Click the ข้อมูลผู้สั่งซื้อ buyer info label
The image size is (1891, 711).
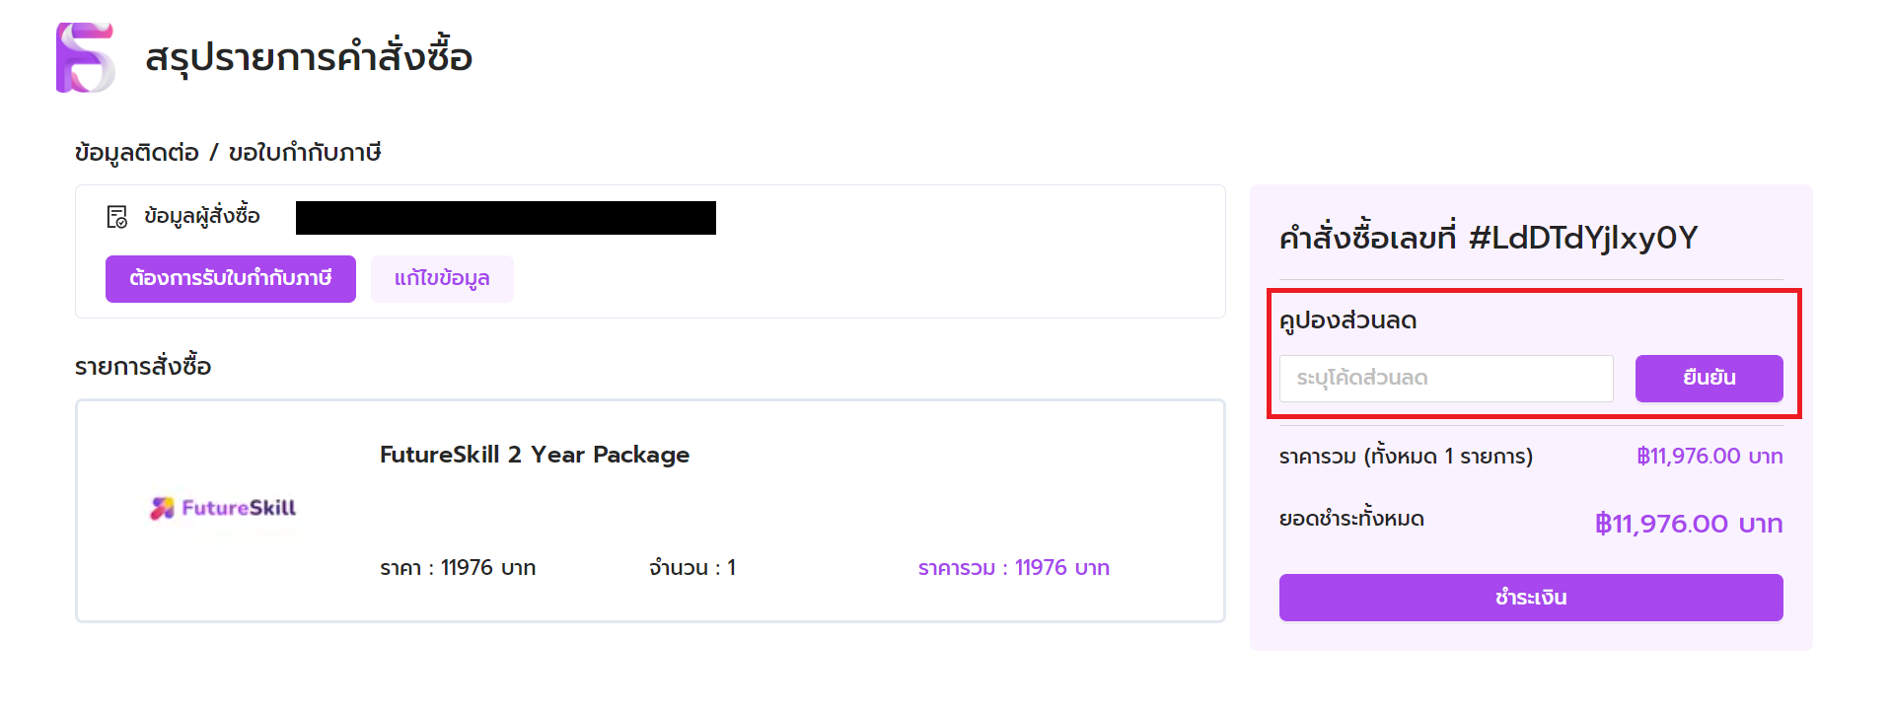coord(202,216)
